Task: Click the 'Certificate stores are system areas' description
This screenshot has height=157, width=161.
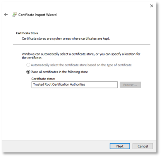Action: pyautogui.click(x=66, y=39)
